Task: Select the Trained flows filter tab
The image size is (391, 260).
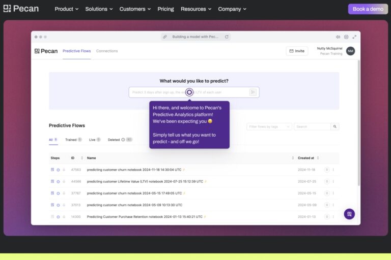Action: (73, 140)
